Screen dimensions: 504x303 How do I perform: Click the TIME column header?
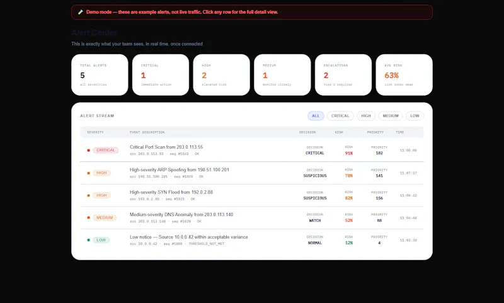[x=400, y=132]
